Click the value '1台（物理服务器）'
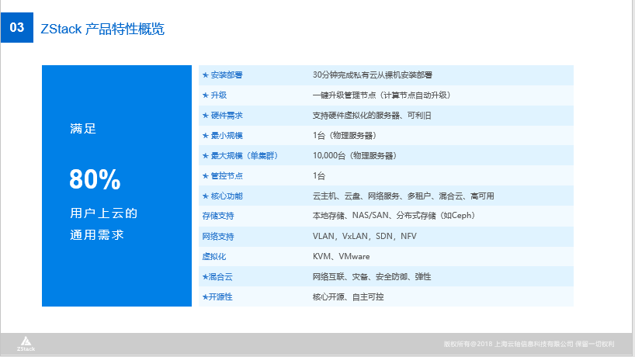 pyautogui.click(x=345, y=136)
